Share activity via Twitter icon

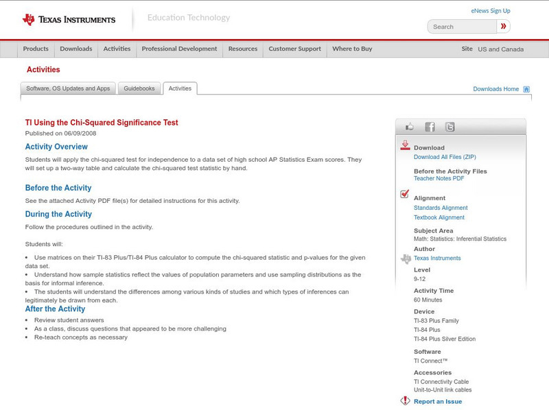click(449, 127)
